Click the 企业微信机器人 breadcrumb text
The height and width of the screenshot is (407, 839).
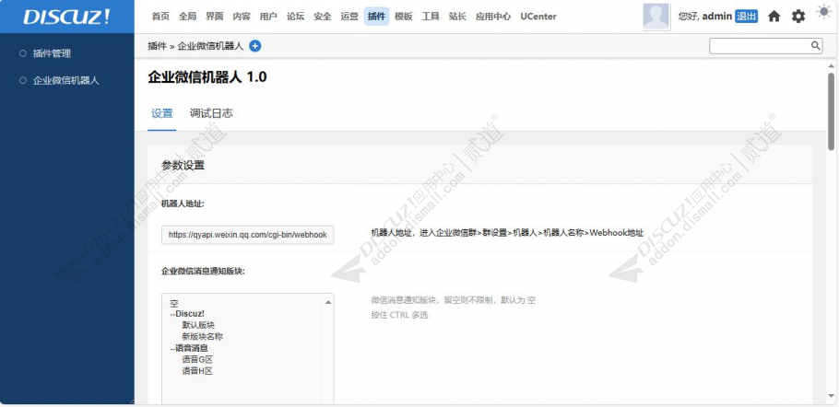(210, 46)
